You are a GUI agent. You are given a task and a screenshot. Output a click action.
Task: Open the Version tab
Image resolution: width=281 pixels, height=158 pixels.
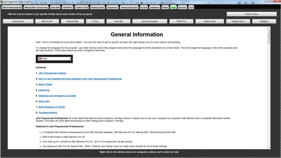[x=182, y=7]
